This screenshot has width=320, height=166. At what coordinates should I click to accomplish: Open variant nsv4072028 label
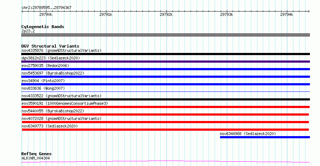(61, 118)
